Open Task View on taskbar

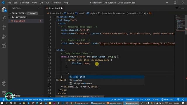click(15, 103)
